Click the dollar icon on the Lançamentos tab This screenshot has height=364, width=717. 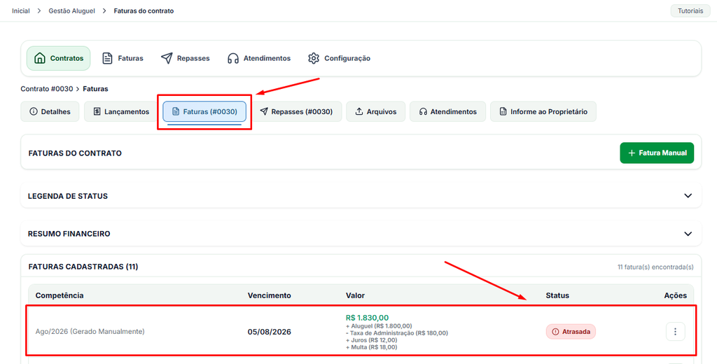pyautogui.click(x=97, y=111)
